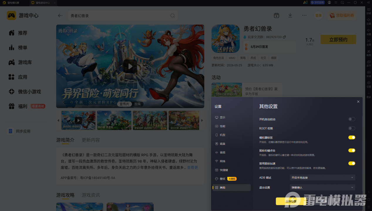
Task: Click the volume up (加量) sidebar icon
Action: point(368,21)
